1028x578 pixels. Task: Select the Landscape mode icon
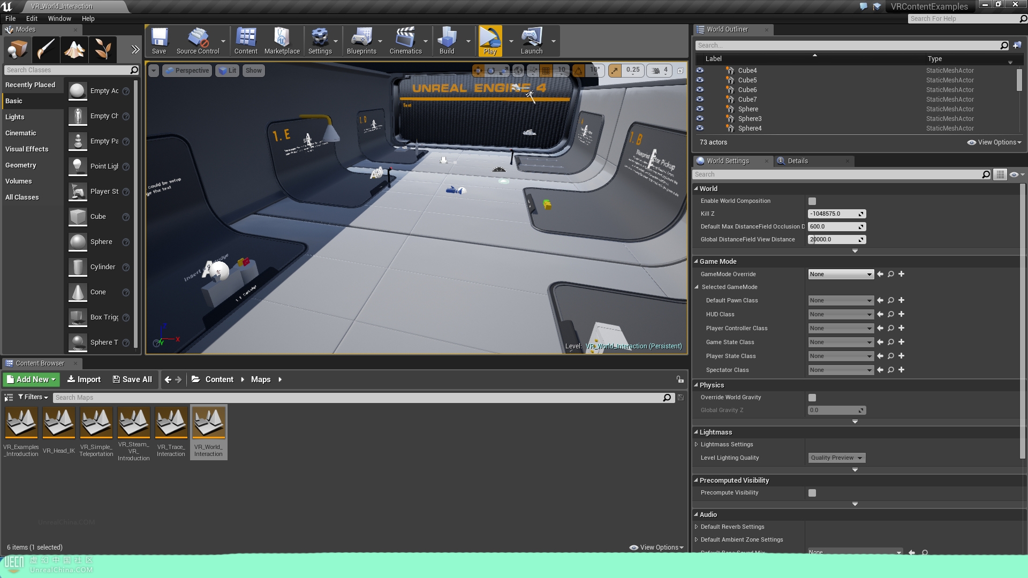(74, 50)
